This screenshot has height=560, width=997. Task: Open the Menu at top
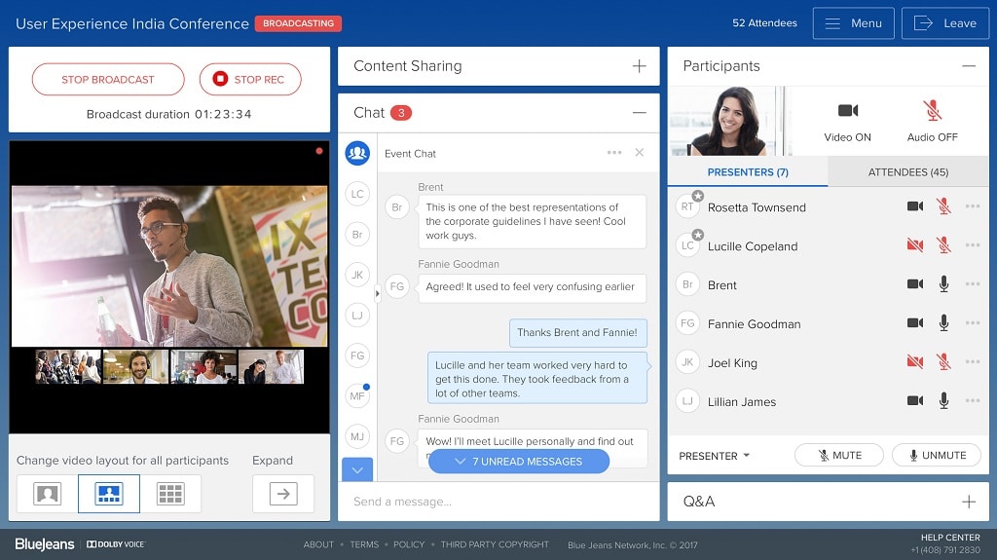click(853, 23)
